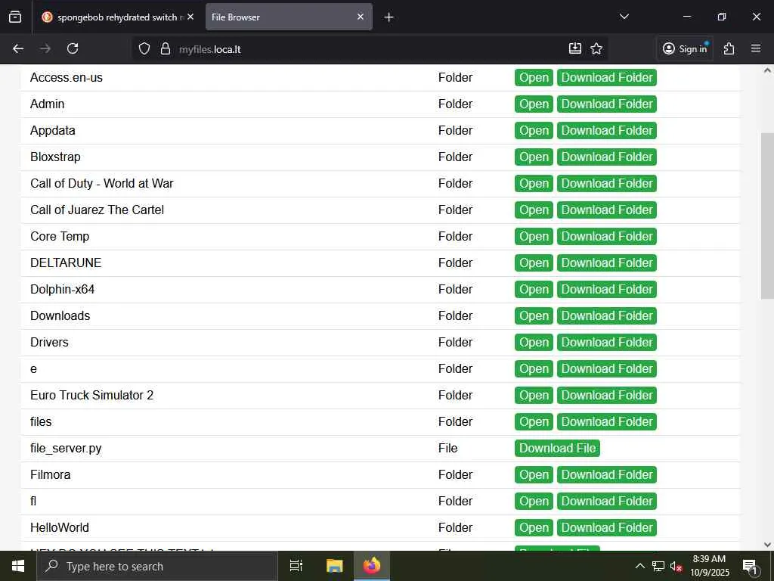This screenshot has height=581, width=774.
Task: Click the network status tray icon
Action: coord(658,566)
